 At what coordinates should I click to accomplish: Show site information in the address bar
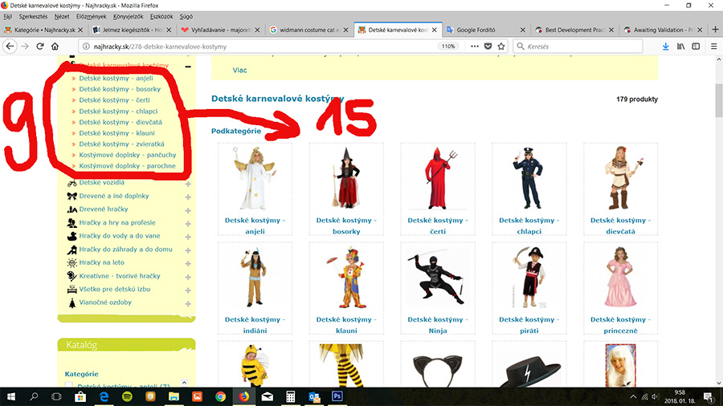click(86, 47)
